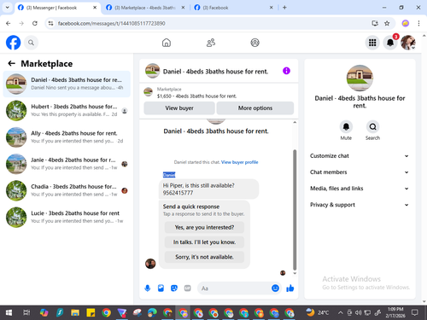The image size is (427, 320).
Task: Go back with browser back arrow
Action: click(9, 23)
